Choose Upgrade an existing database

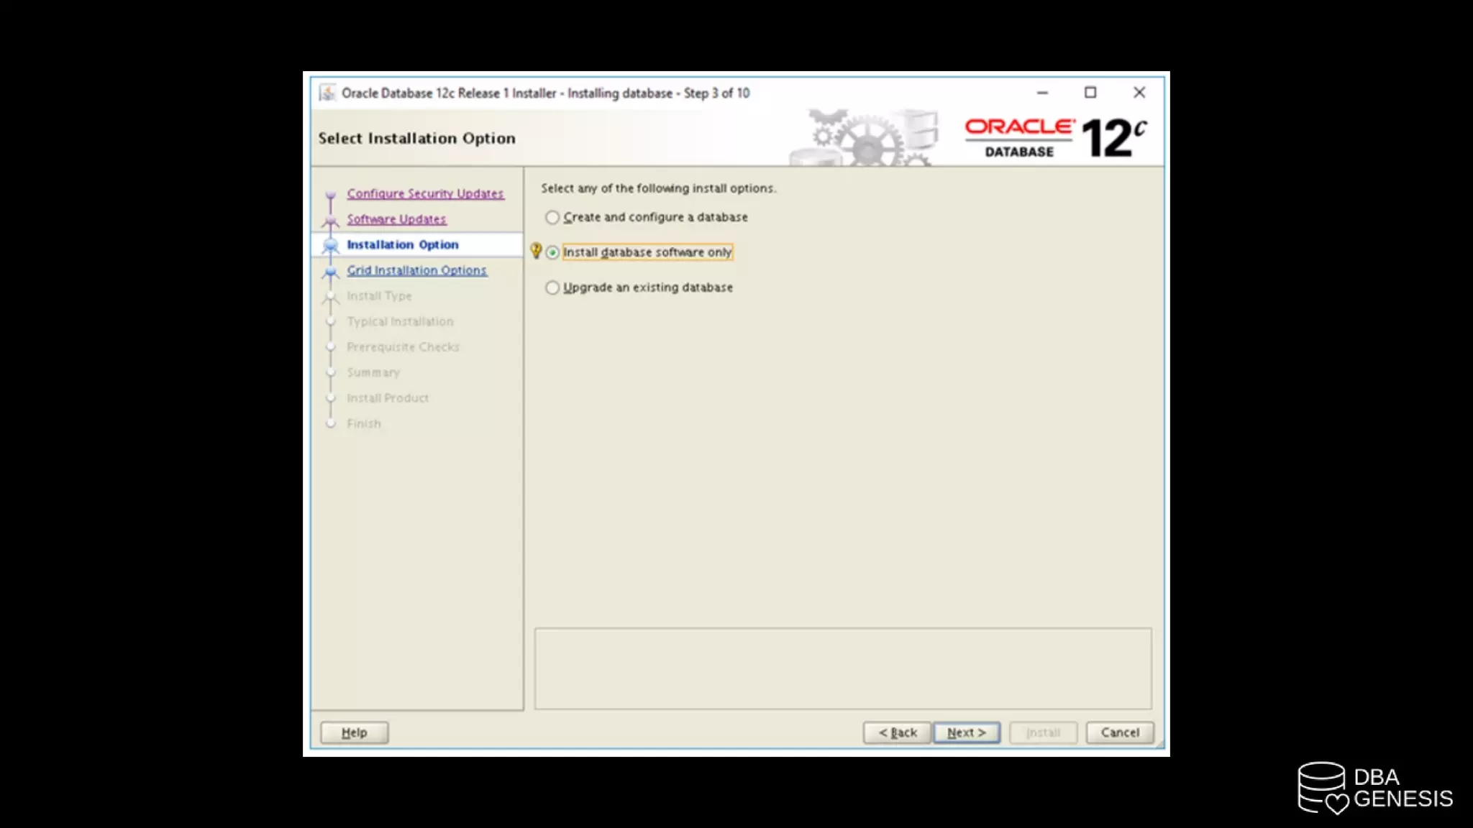552,287
